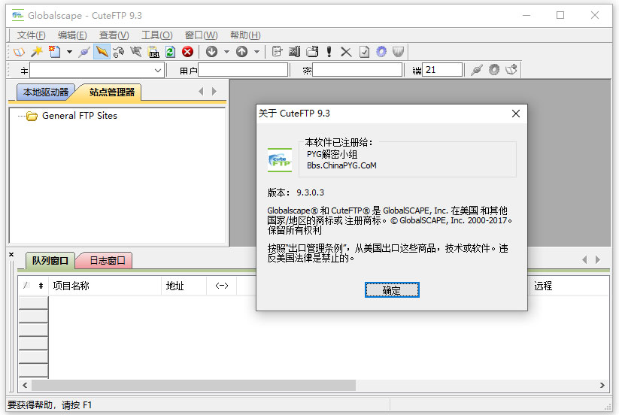Click the Reconnect icon
The image size is (619, 415).
[x=118, y=52]
